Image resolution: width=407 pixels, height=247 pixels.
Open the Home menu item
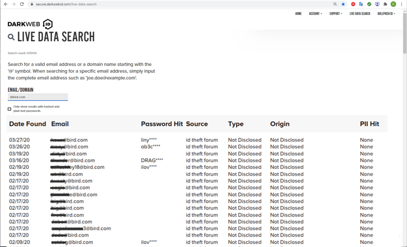298,14
